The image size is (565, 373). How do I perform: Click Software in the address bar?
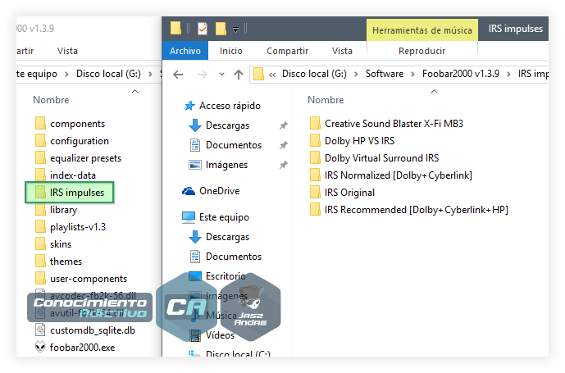tap(385, 74)
